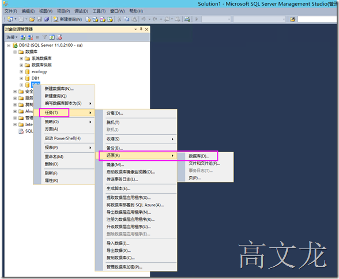
Task: Click the Save All icon in toolbar
Action: (x=47, y=19)
